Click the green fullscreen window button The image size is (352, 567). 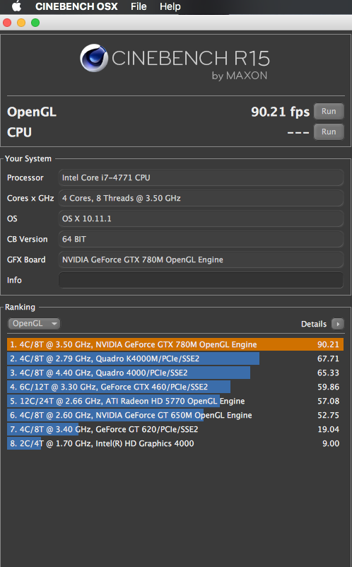coord(35,23)
